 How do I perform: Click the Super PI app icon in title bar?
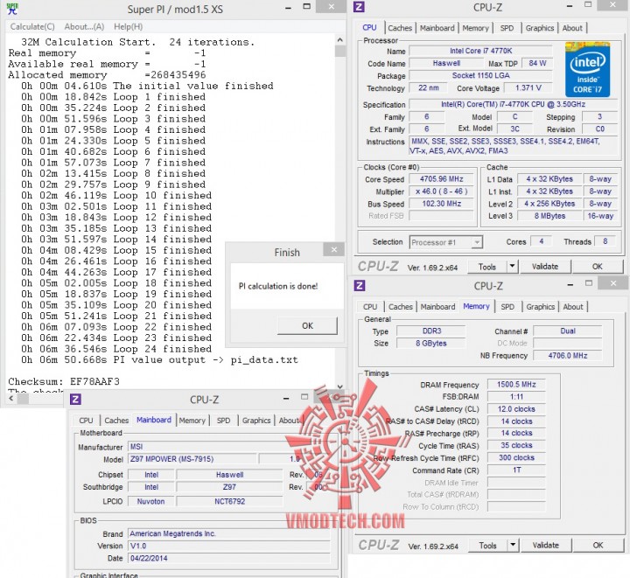(12, 9)
